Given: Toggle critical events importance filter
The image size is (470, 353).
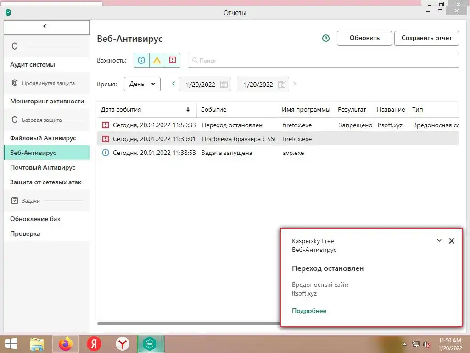Looking at the screenshot, I should (x=173, y=60).
